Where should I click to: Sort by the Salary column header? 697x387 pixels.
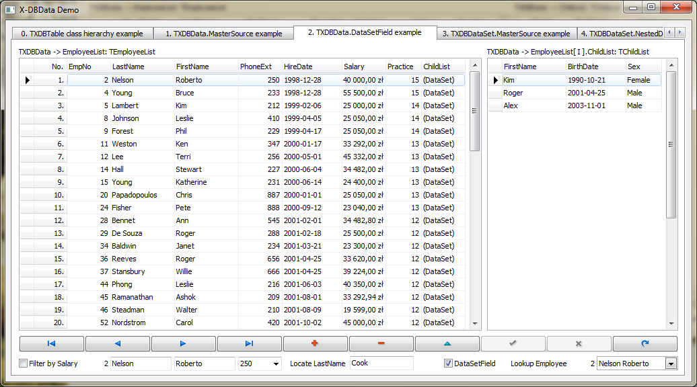pos(363,67)
